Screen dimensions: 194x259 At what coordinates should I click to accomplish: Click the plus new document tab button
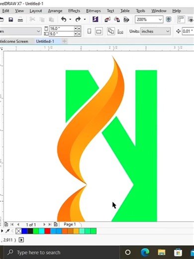(64, 41)
